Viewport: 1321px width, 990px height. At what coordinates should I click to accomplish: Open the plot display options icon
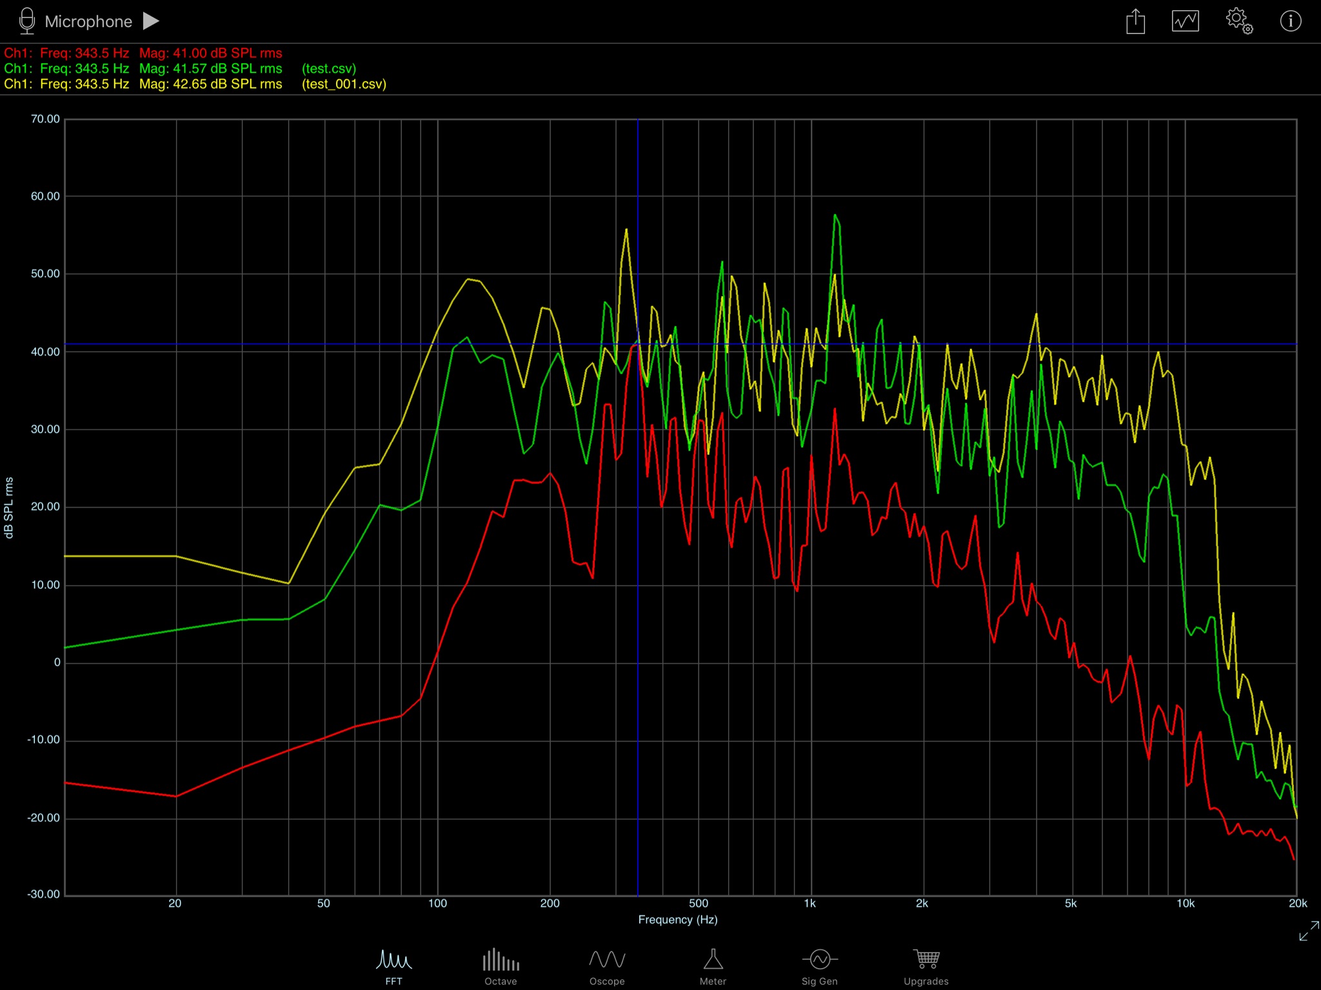coord(1185,21)
